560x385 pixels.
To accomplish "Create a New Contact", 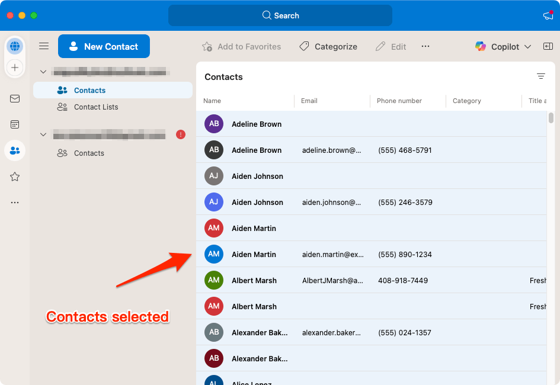I will coord(104,46).
